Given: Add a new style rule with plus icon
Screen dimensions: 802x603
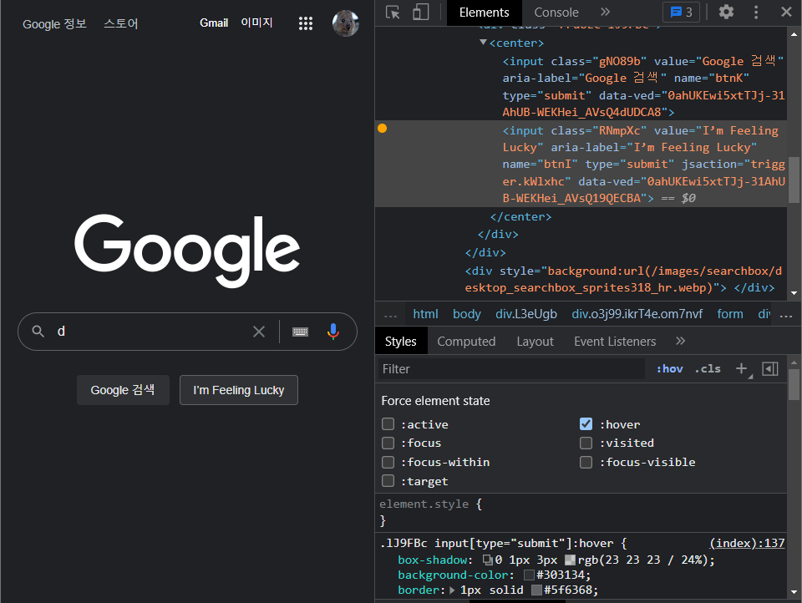Looking at the screenshot, I should [x=742, y=369].
